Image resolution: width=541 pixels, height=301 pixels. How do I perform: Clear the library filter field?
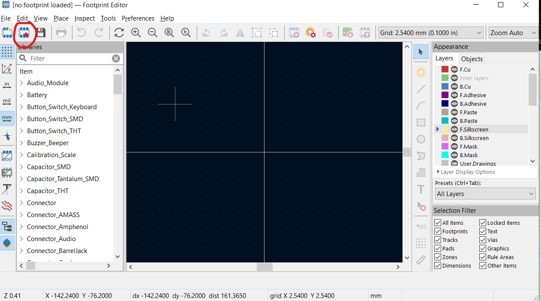(x=116, y=59)
